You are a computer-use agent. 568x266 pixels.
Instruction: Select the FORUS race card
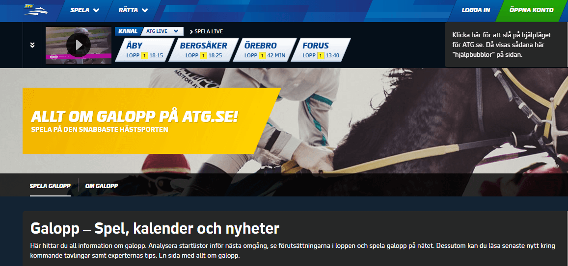click(x=321, y=50)
